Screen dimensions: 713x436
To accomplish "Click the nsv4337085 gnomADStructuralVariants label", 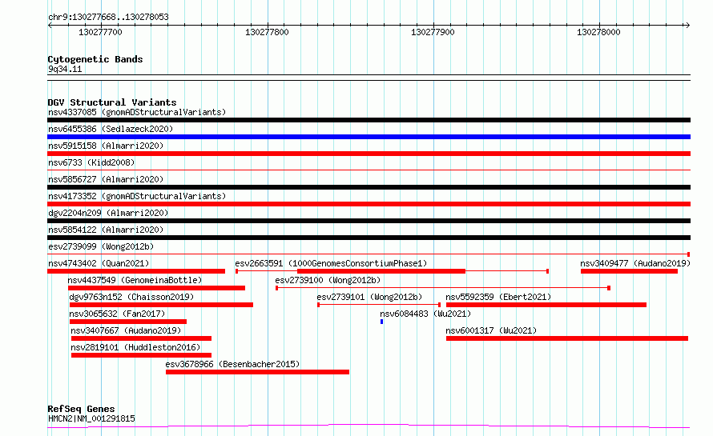I will (137, 112).
